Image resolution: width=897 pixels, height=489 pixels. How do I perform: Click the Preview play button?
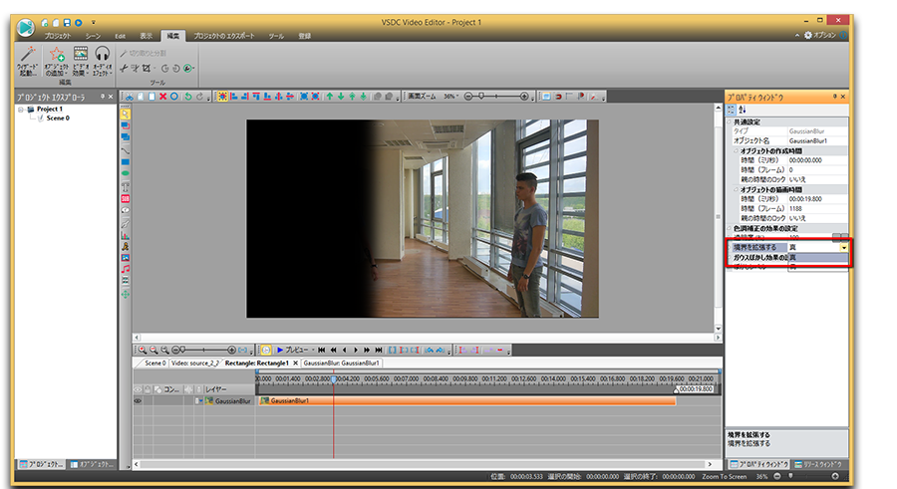(x=280, y=350)
